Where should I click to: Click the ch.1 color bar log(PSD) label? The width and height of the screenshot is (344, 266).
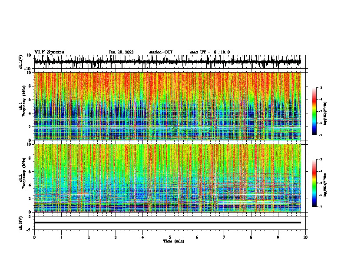[325, 113]
